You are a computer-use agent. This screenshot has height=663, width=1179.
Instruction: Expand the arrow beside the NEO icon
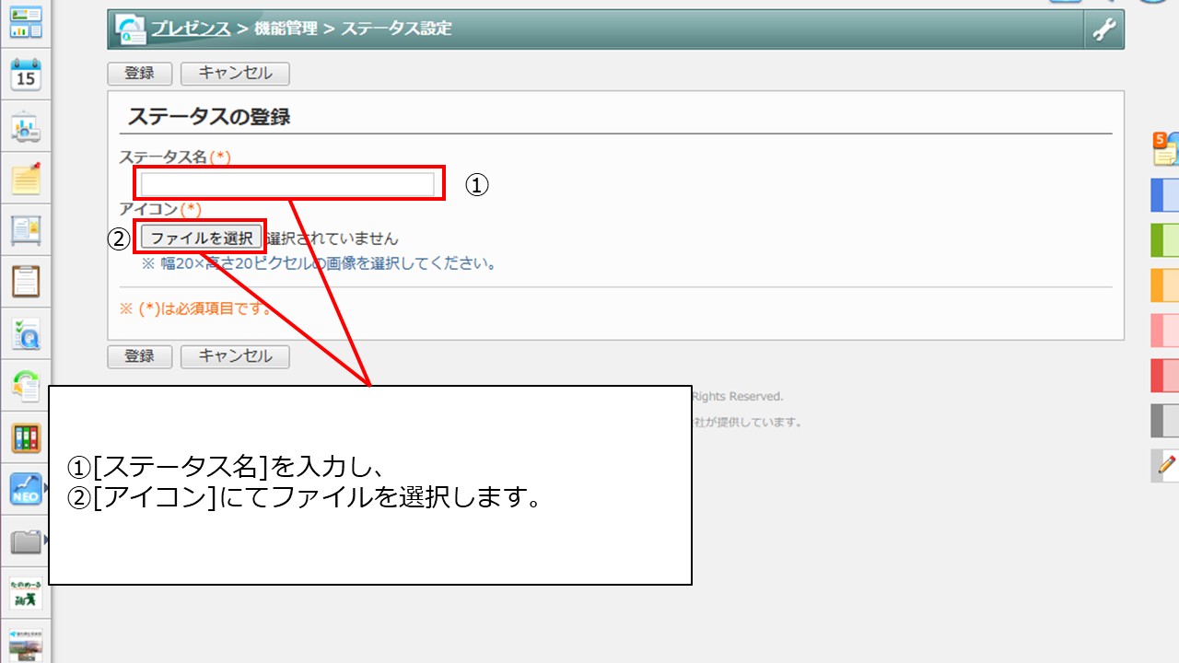pos(47,489)
